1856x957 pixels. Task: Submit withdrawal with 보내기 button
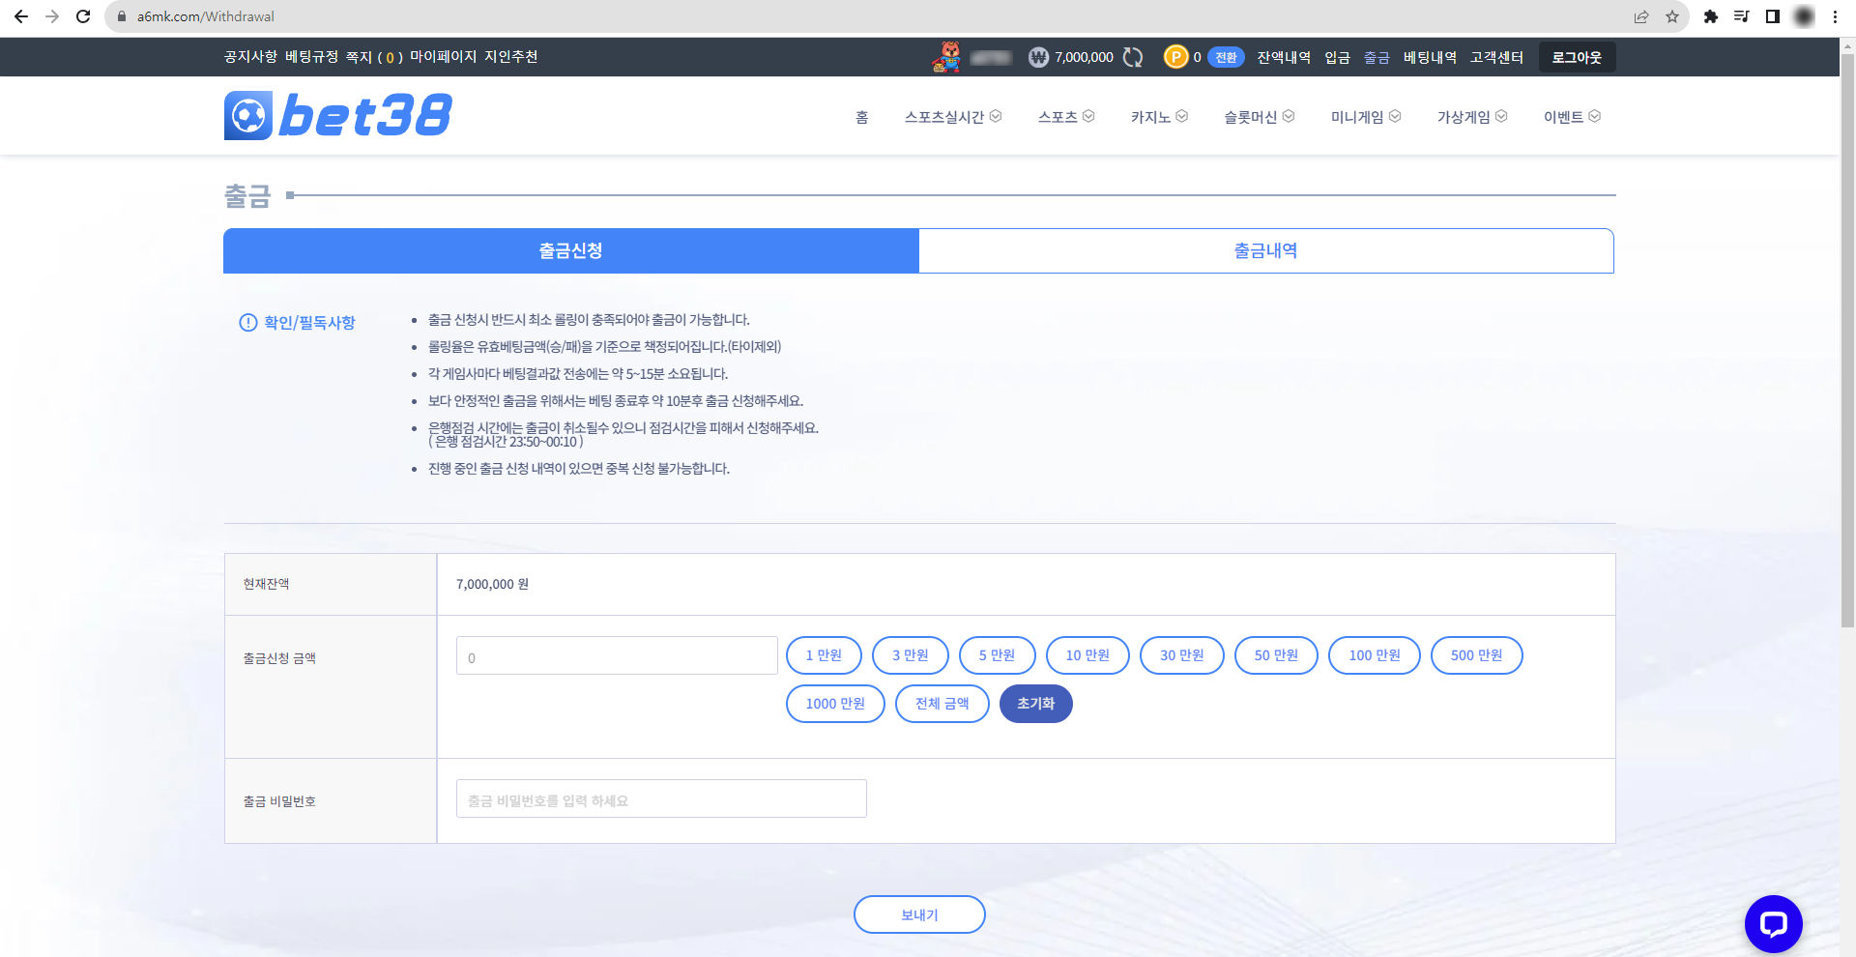pyautogui.click(x=919, y=914)
